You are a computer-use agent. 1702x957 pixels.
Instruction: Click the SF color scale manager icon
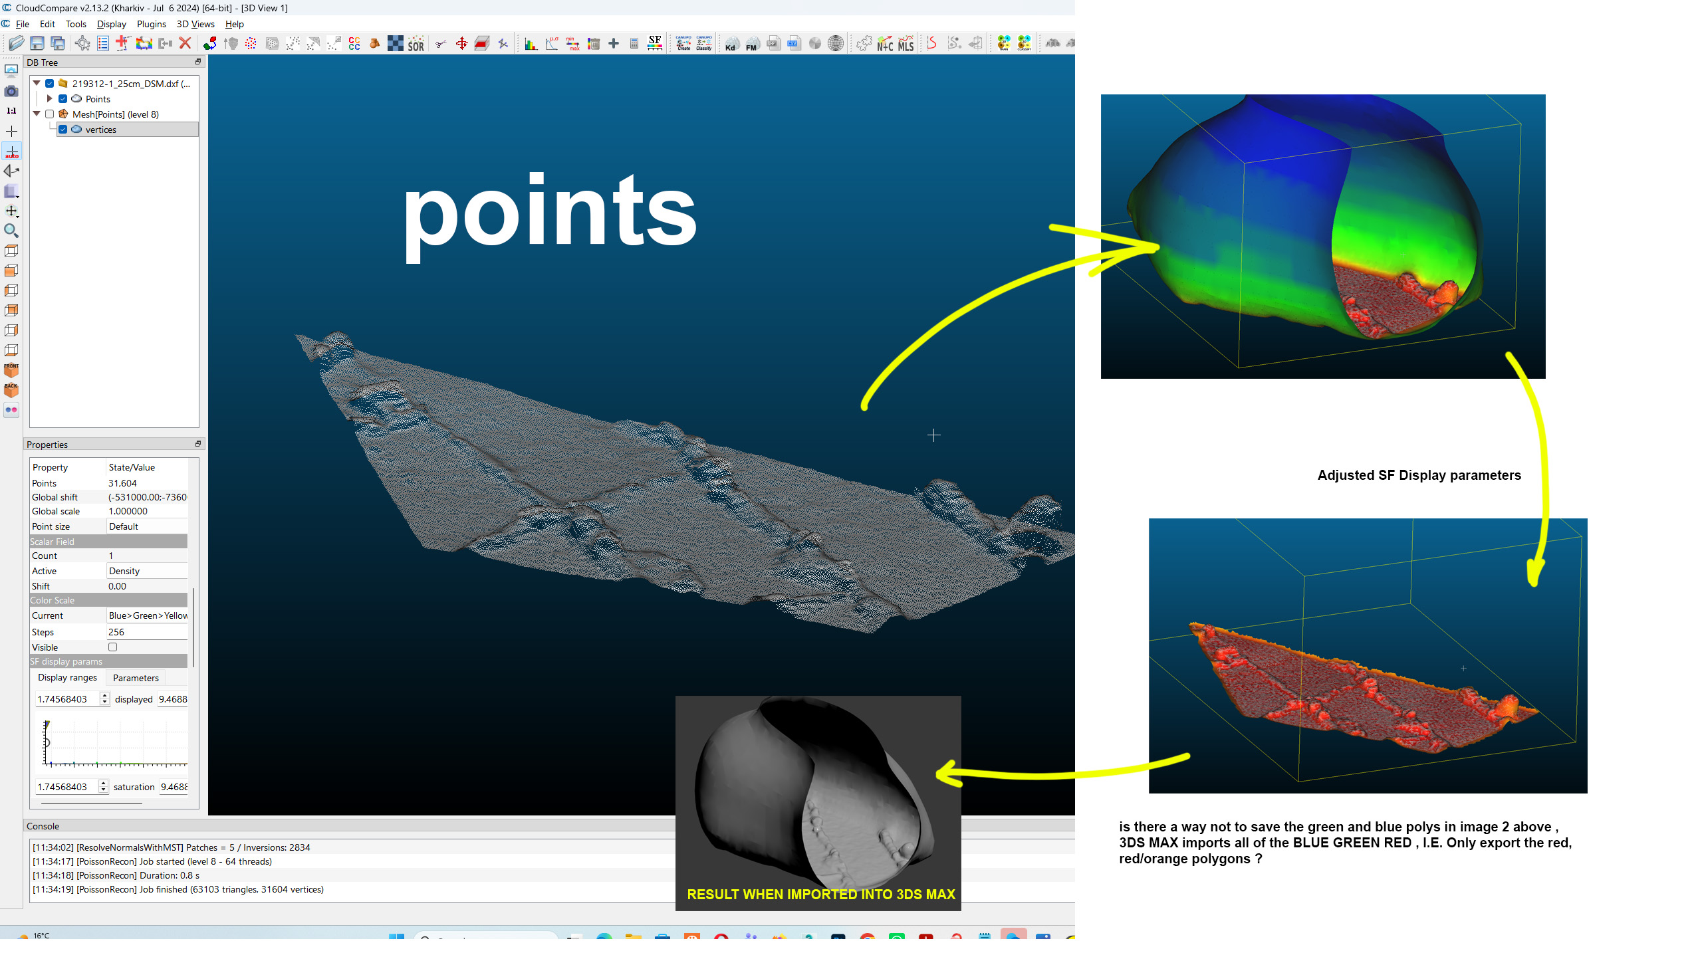coord(655,44)
